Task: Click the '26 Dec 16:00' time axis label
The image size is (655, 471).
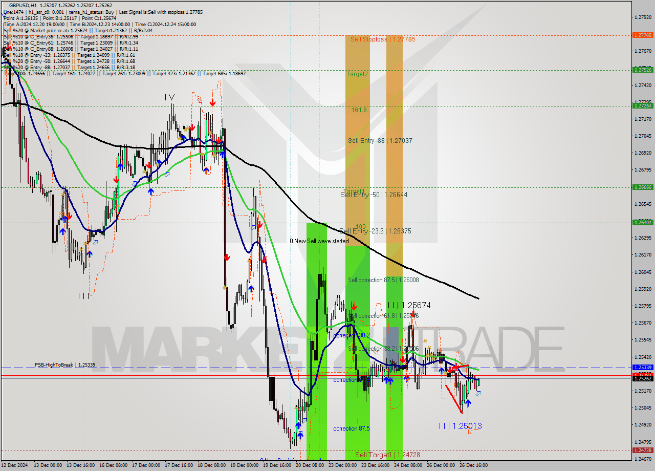Action: [473, 465]
